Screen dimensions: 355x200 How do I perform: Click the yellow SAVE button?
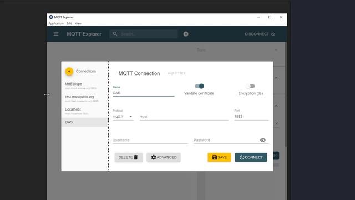click(x=219, y=157)
